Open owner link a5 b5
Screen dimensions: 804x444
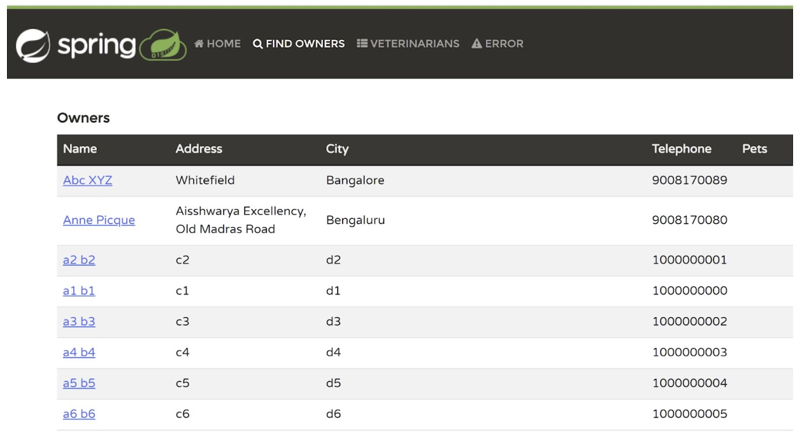79,383
